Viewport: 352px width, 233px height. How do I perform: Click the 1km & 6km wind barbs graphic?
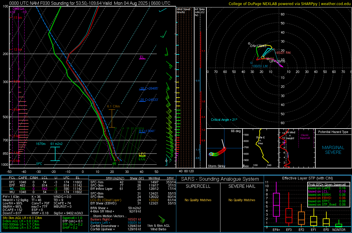[x=162, y=219]
